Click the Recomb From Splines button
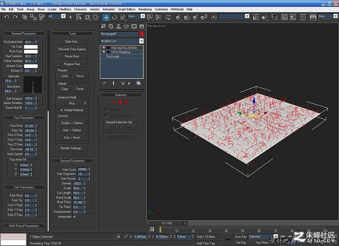The width and height of the screenshot is (339, 246). pyautogui.click(x=72, y=49)
